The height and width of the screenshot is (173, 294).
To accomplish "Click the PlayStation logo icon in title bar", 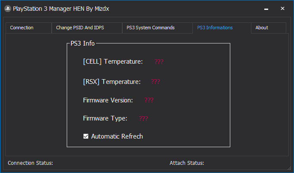I will pyautogui.click(x=8, y=9).
